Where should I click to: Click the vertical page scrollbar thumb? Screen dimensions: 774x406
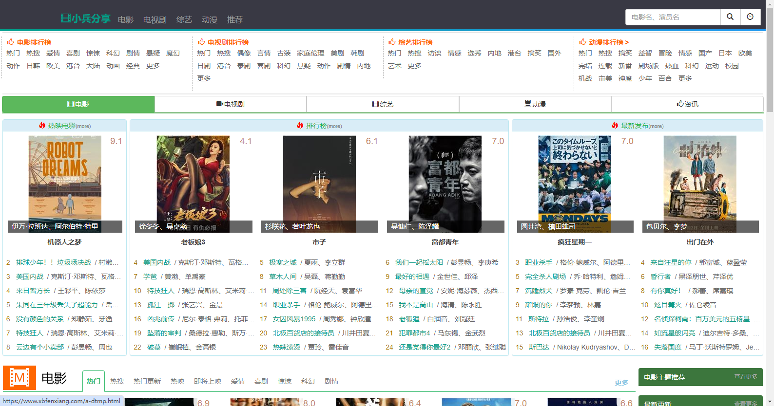770,60
